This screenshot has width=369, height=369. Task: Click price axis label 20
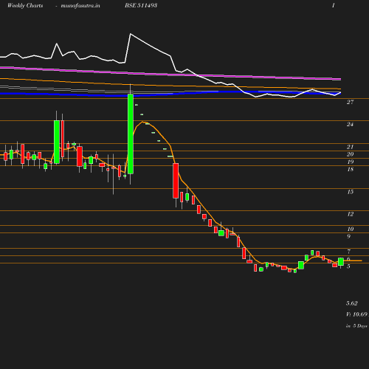tap(350, 154)
